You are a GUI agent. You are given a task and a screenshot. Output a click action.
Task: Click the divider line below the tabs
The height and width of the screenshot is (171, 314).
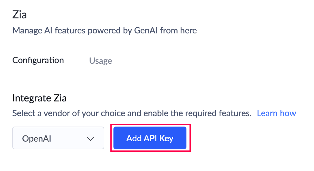190,76
